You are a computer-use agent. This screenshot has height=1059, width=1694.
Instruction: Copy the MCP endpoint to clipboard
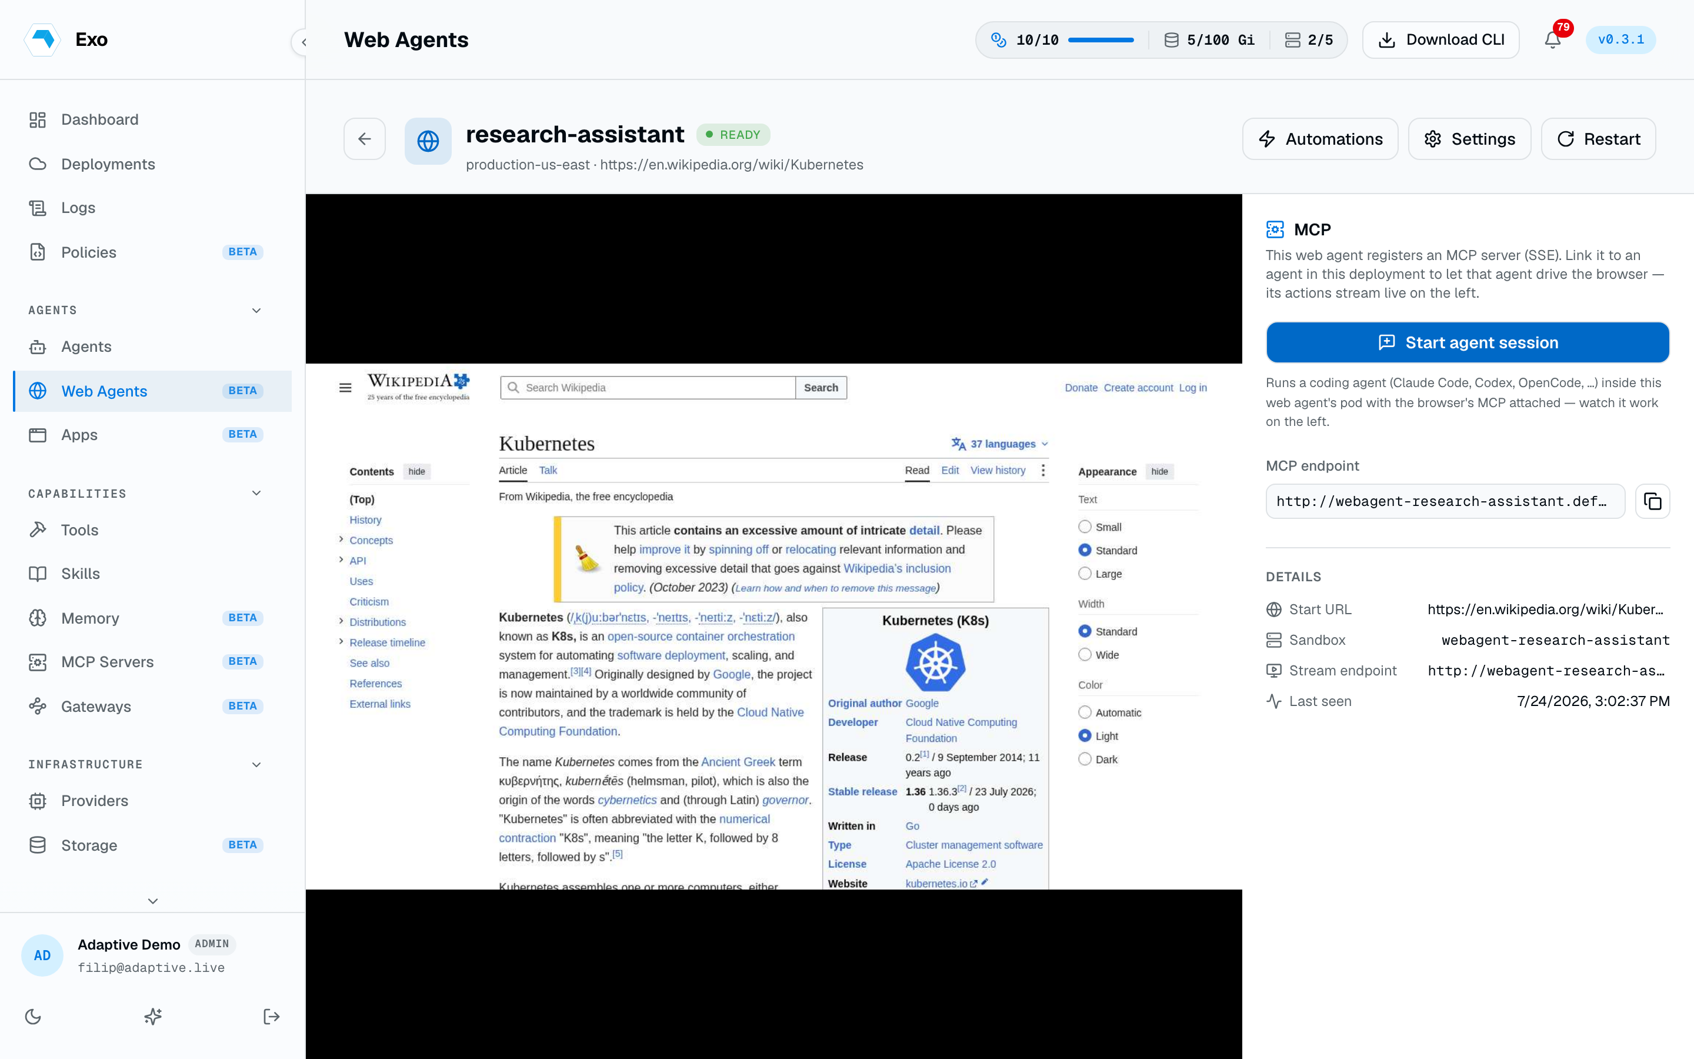1652,501
